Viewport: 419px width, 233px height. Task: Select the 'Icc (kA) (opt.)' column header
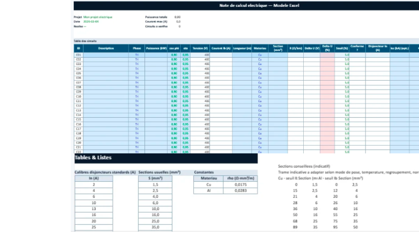(x=400, y=48)
